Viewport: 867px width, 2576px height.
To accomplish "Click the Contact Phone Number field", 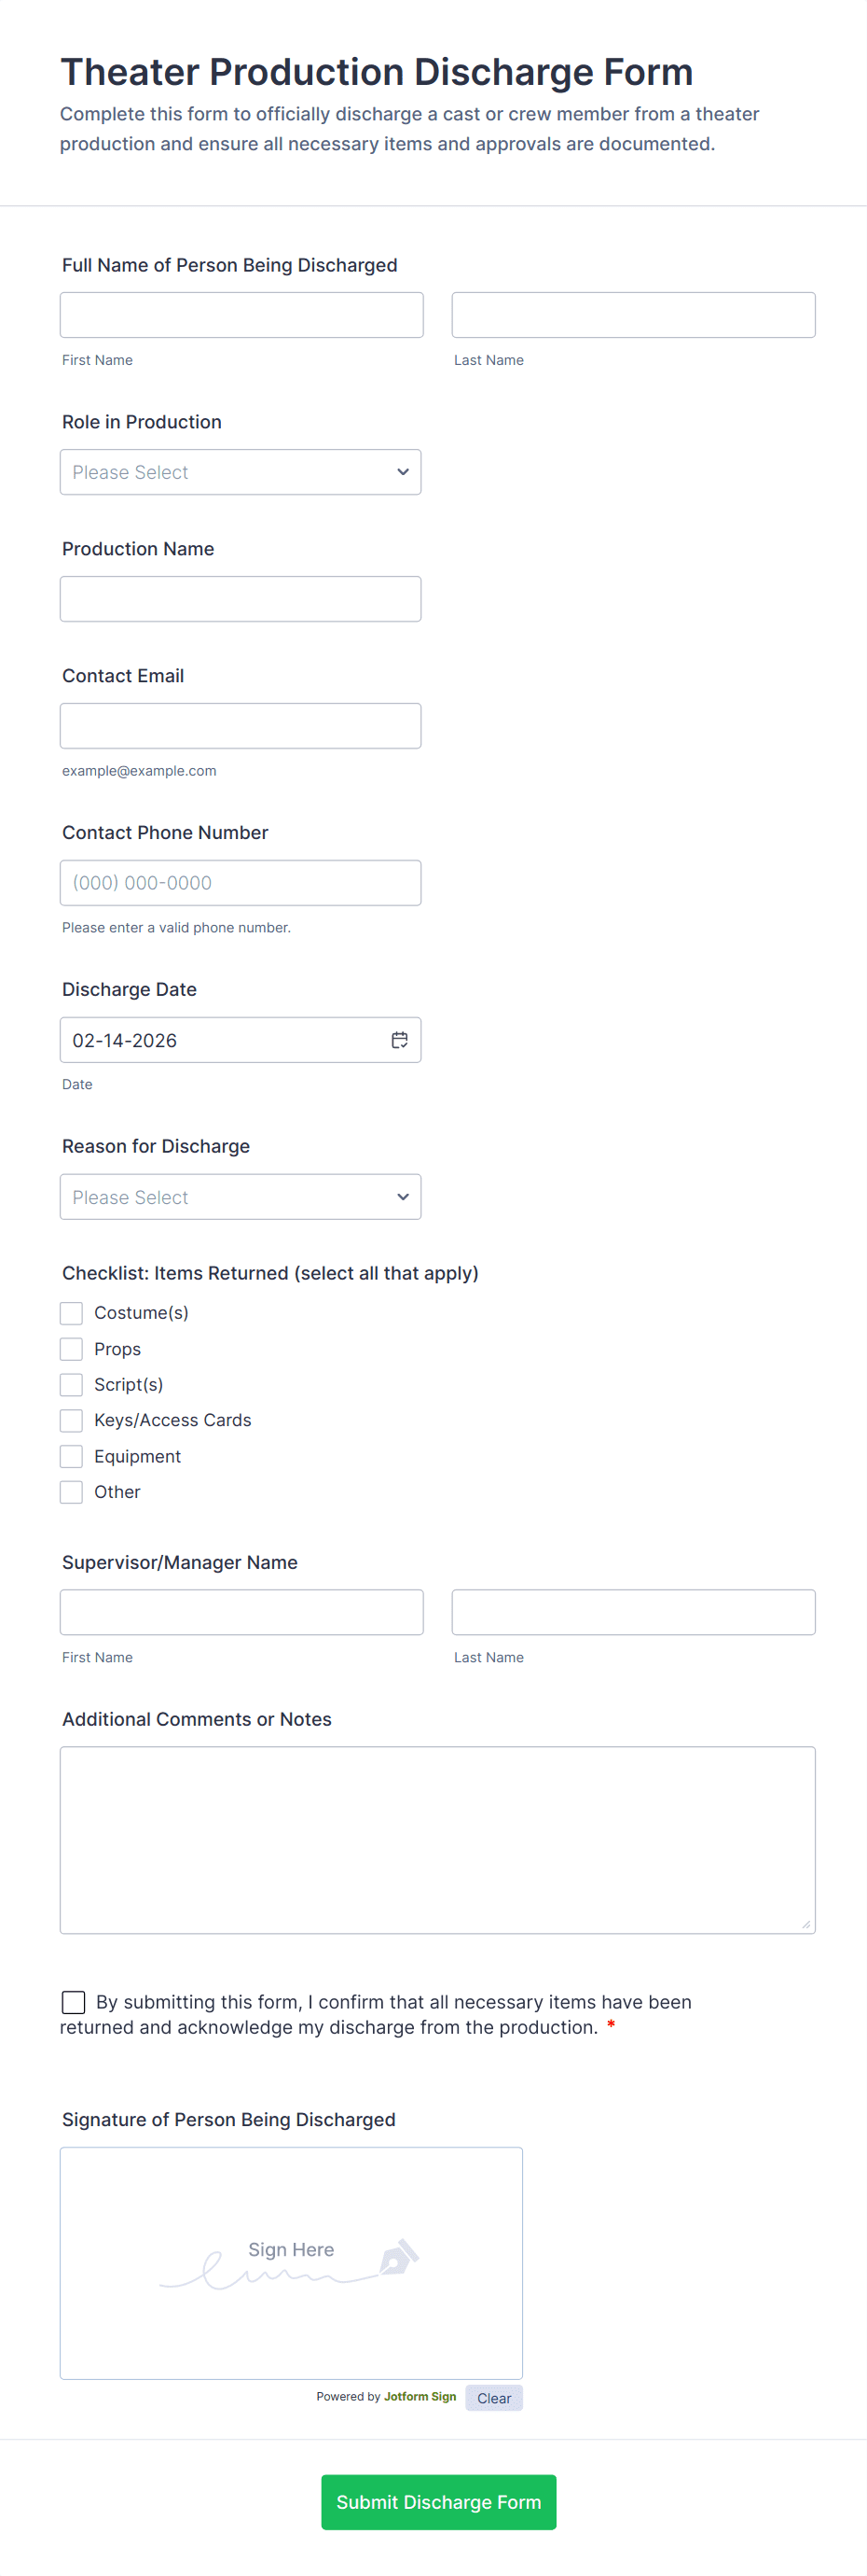I will coord(241,883).
